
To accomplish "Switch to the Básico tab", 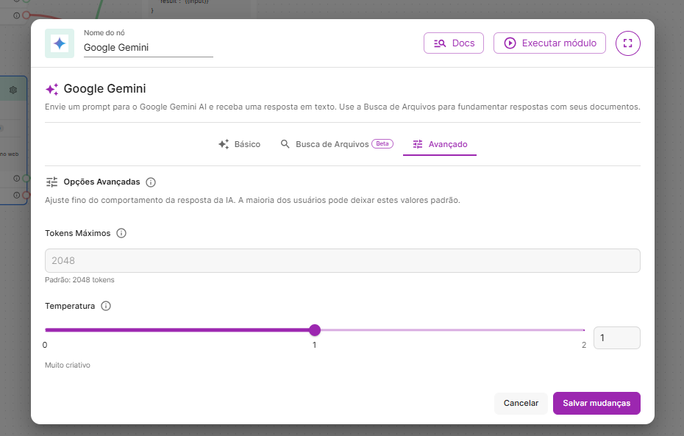I will (239, 144).
